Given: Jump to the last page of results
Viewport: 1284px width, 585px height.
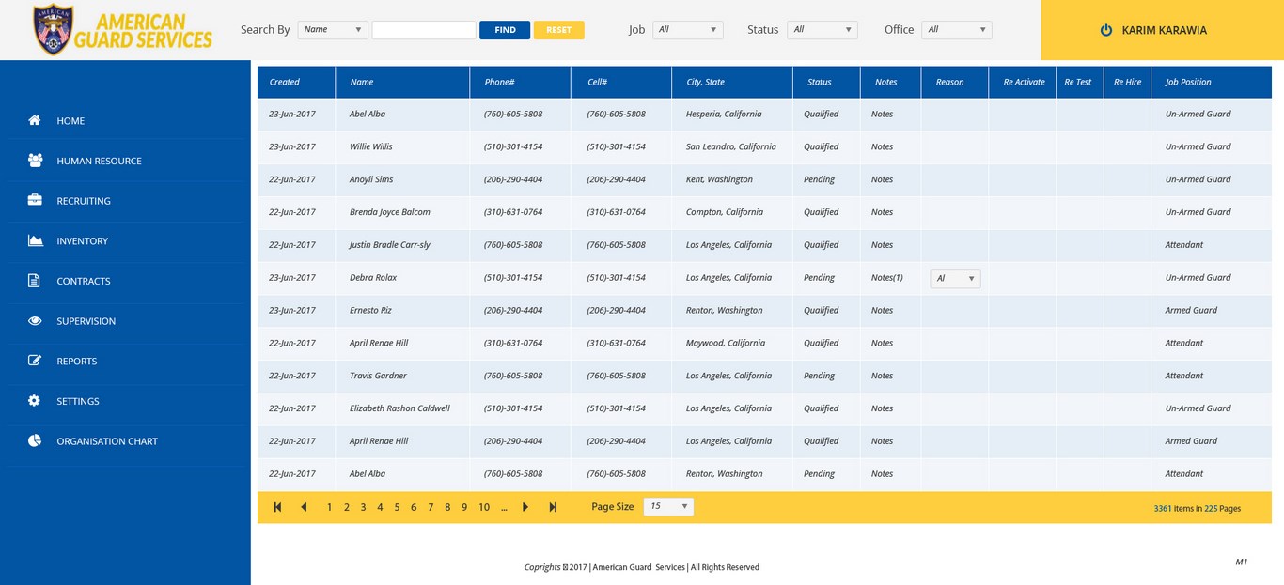Looking at the screenshot, I should (x=553, y=507).
